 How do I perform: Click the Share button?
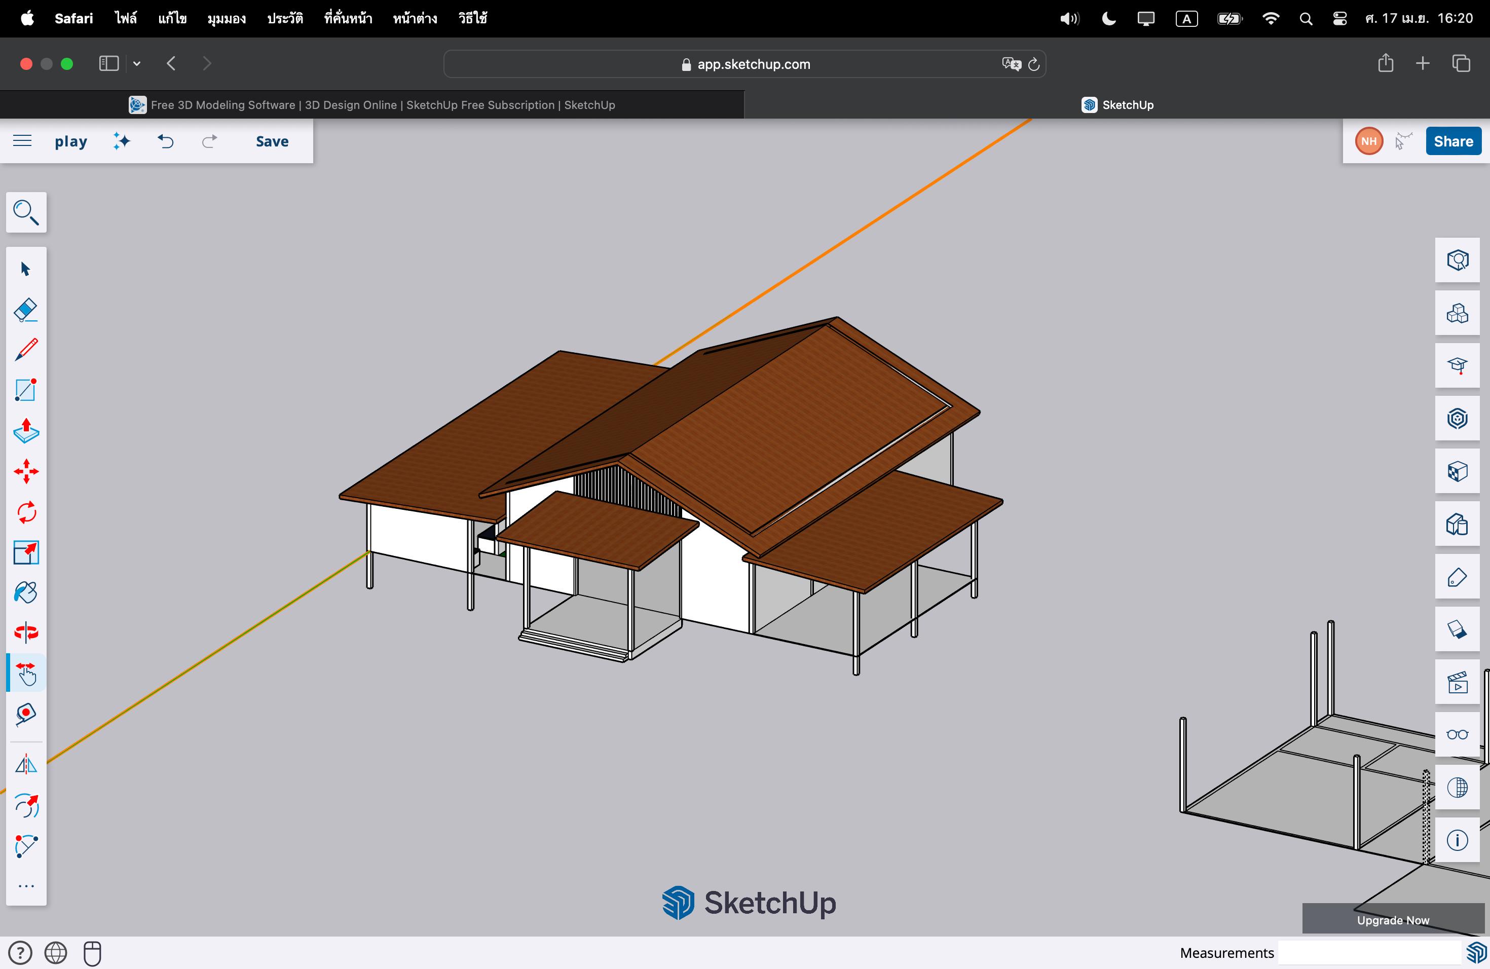click(x=1453, y=141)
